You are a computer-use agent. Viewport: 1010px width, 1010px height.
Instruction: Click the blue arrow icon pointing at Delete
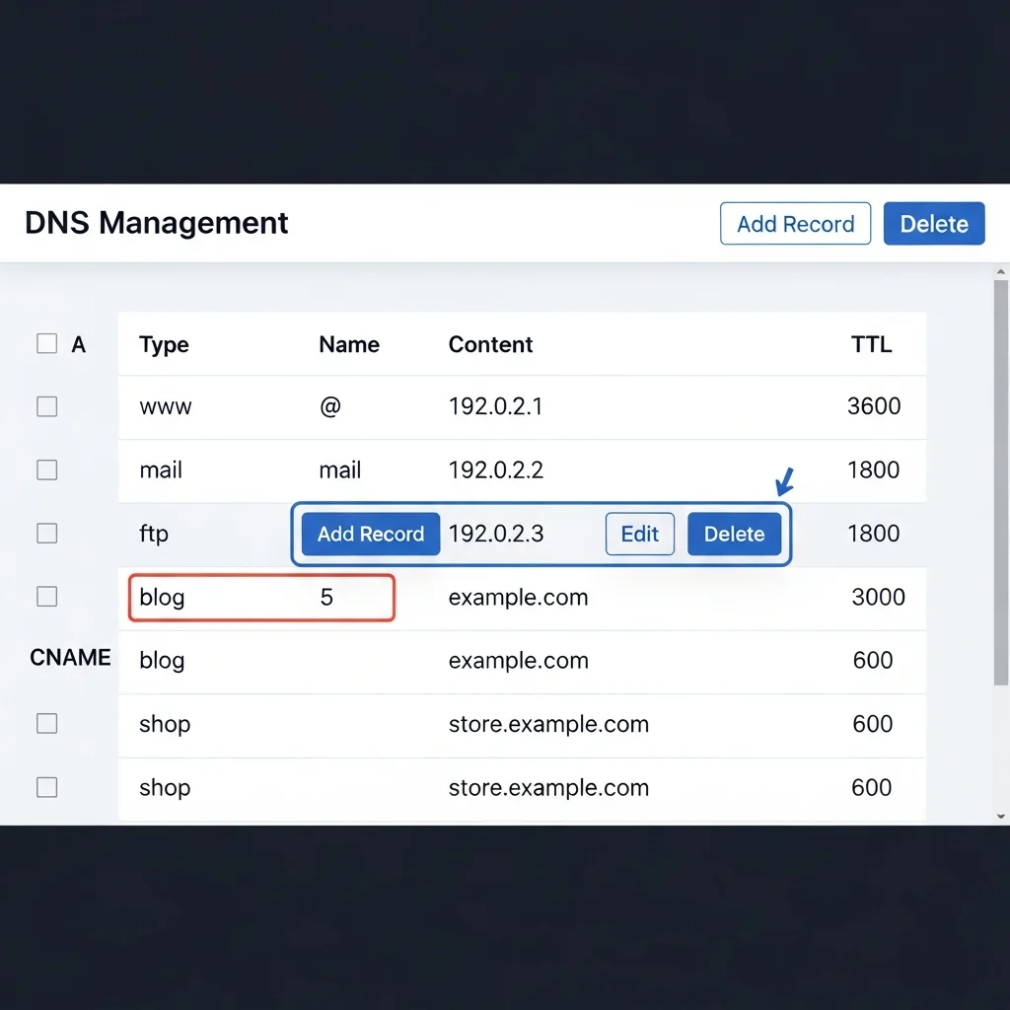tap(784, 480)
